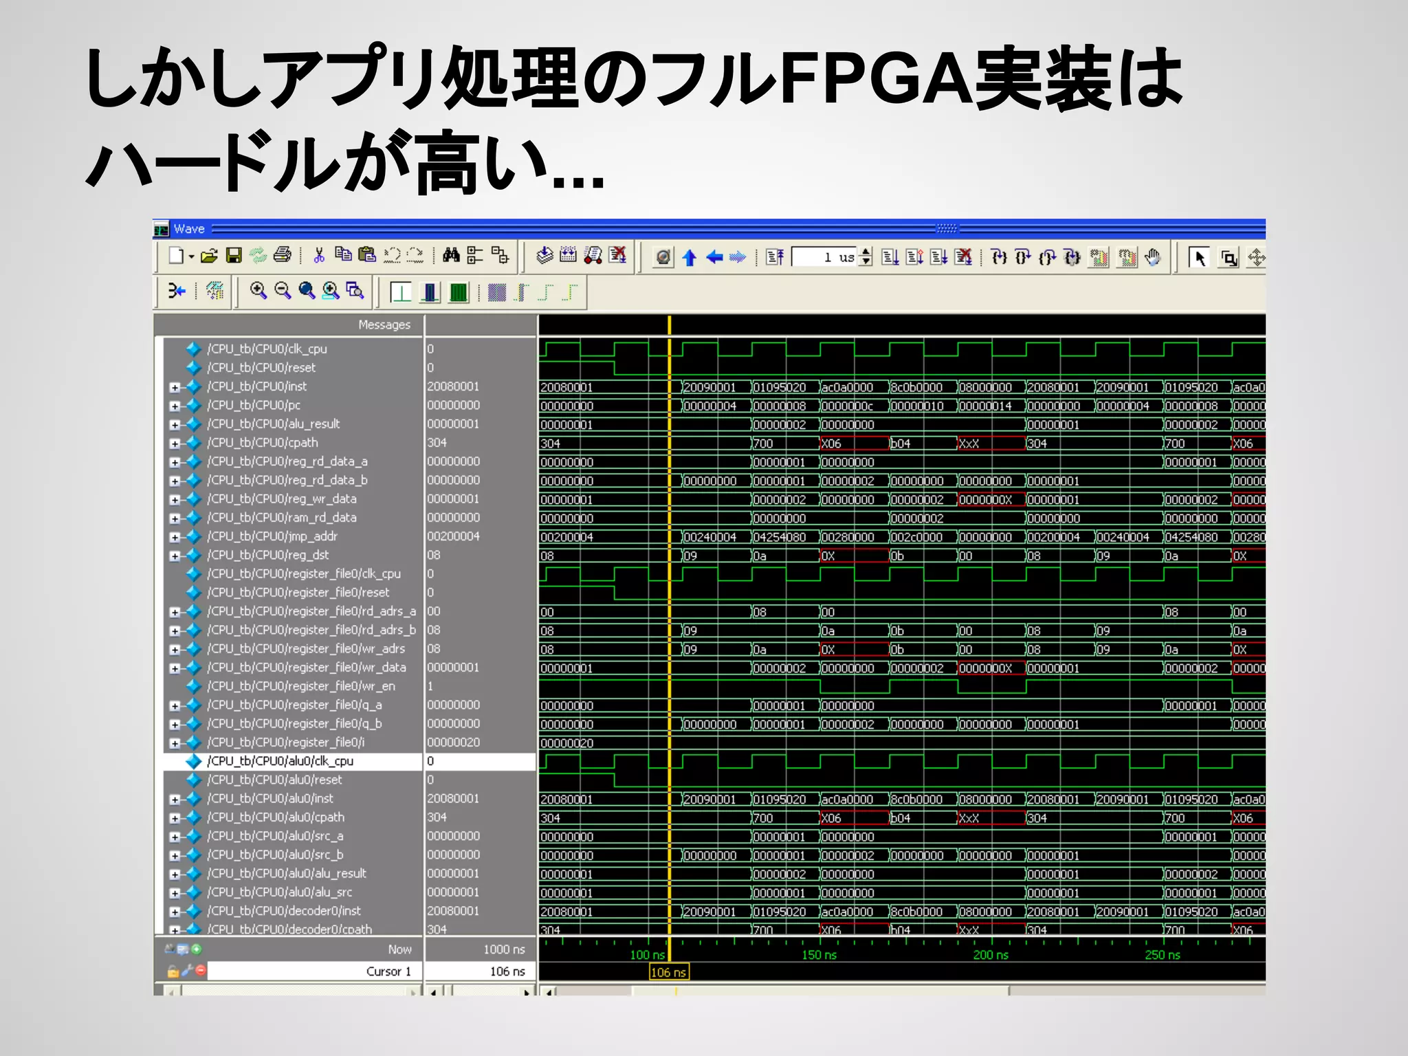Click the Lock cursor icon beside Cursor 1

pyautogui.click(x=173, y=971)
